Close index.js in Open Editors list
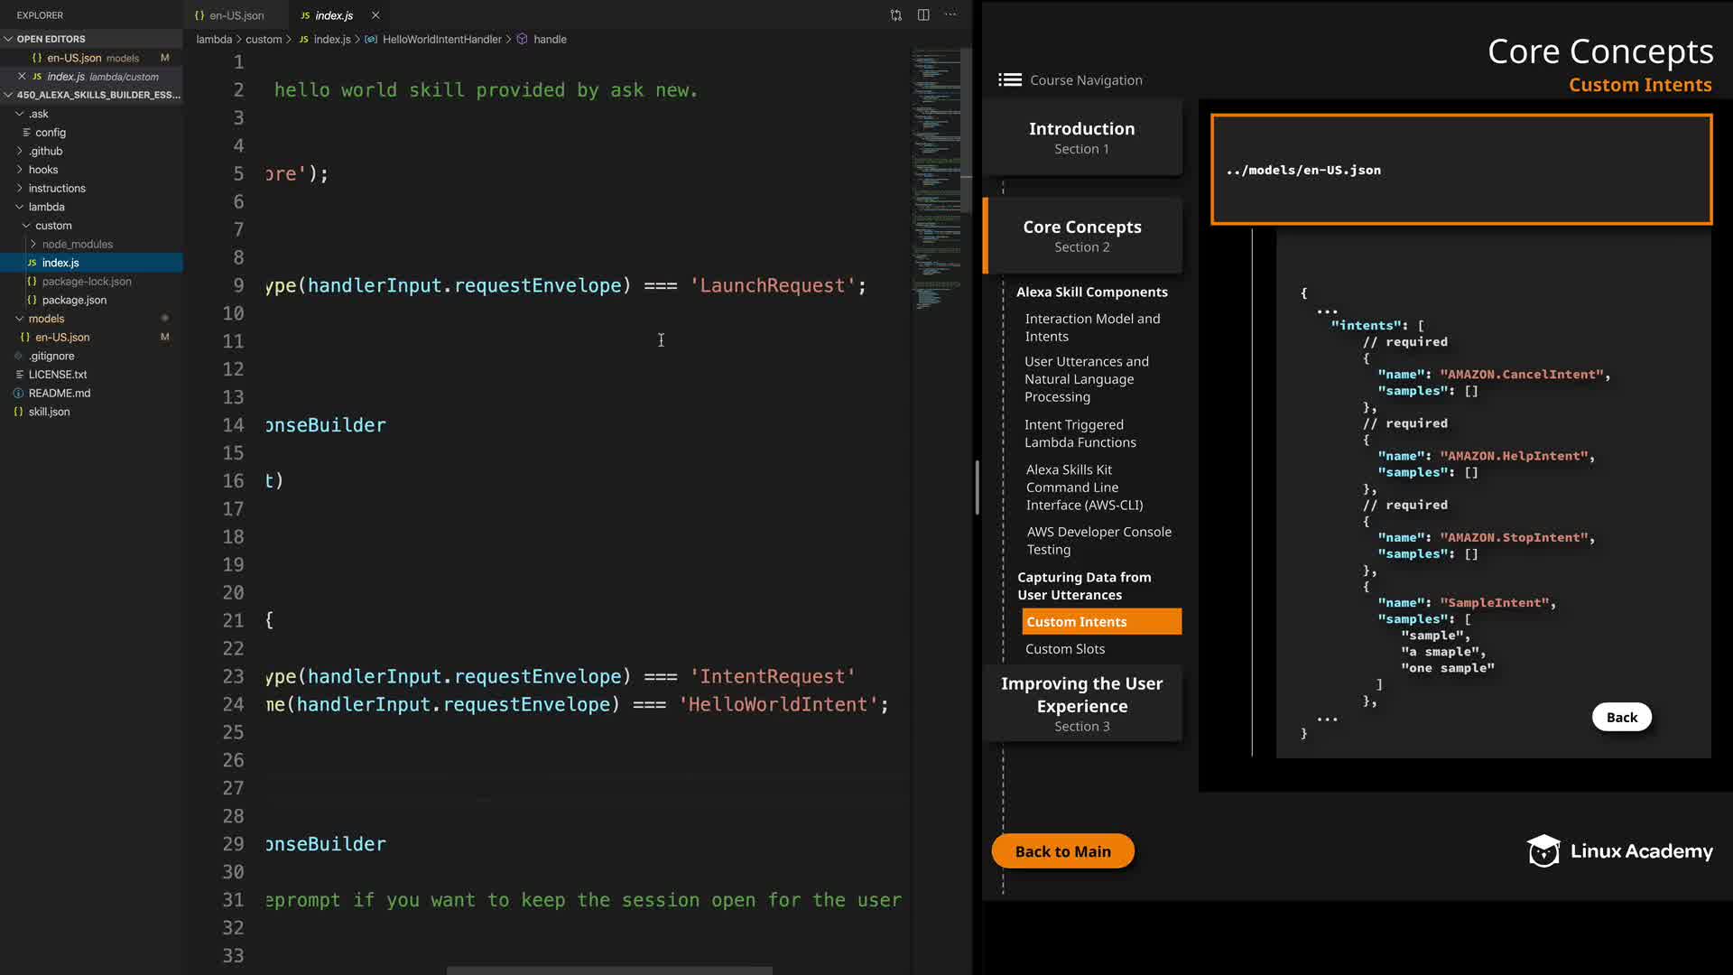Image resolution: width=1733 pixels, height=975 pixels. (x=22, y=77)
